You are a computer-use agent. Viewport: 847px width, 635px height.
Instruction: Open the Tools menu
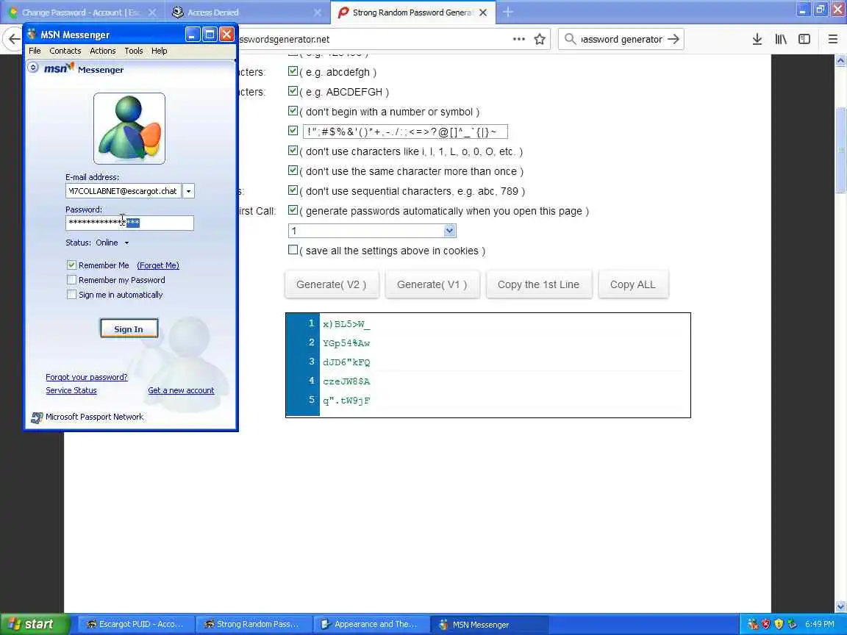[x=133, y=51]
